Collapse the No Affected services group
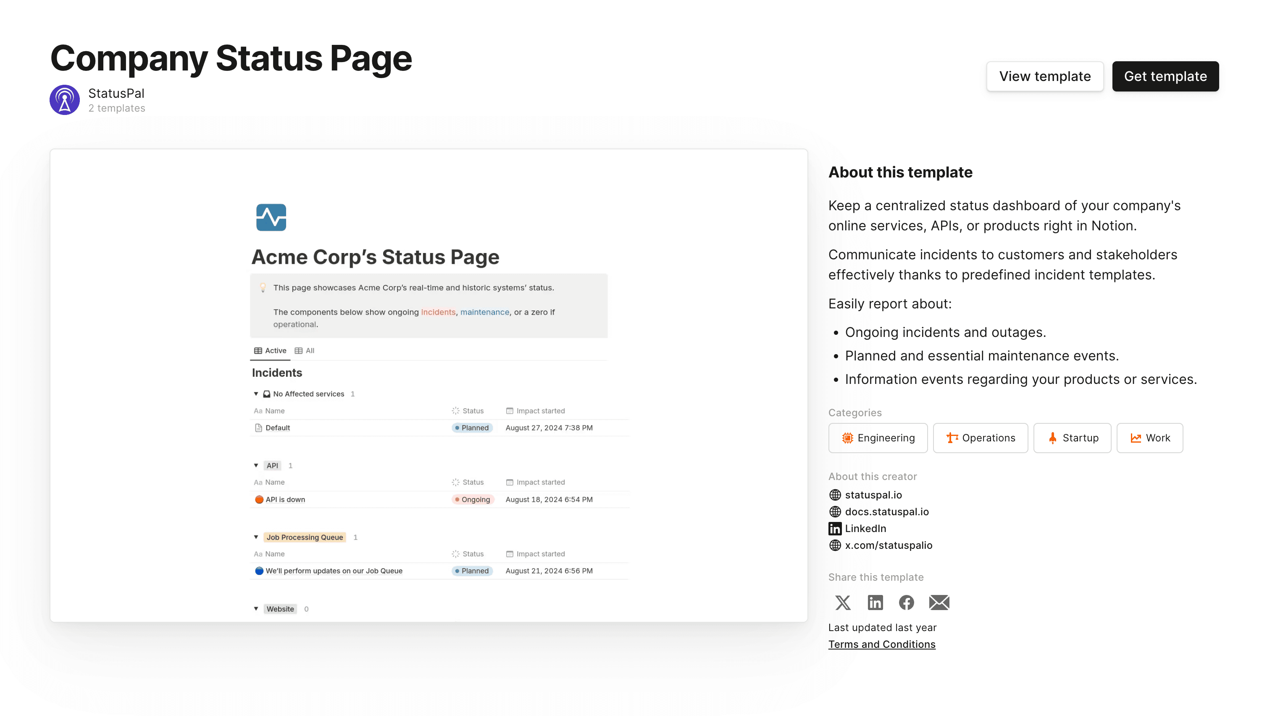Image resolution: width=1262 pixels, height=720 pixels. pos(256,394)
